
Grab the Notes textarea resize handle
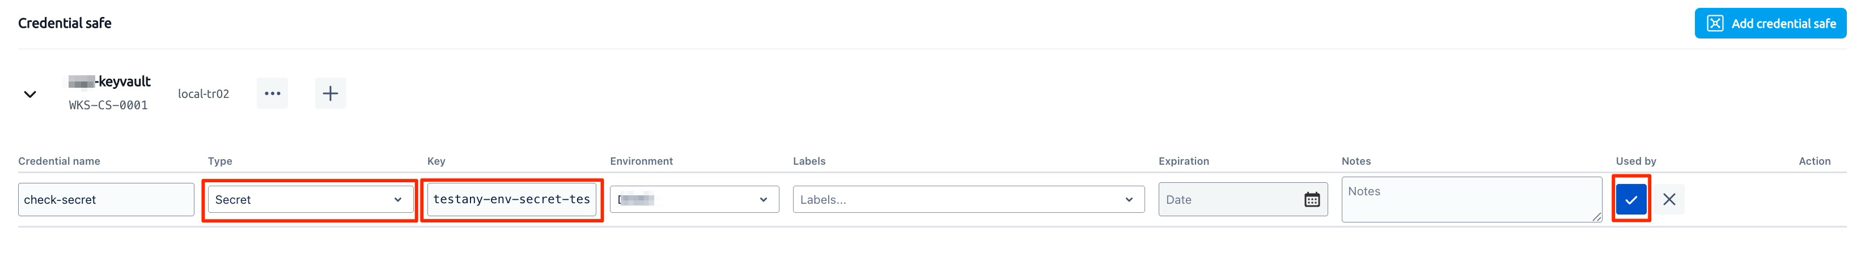point(1596,217)
